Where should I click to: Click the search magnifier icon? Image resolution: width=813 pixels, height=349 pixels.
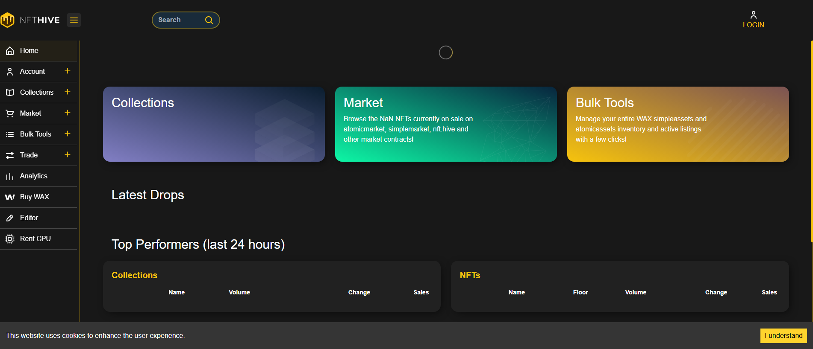209,20
